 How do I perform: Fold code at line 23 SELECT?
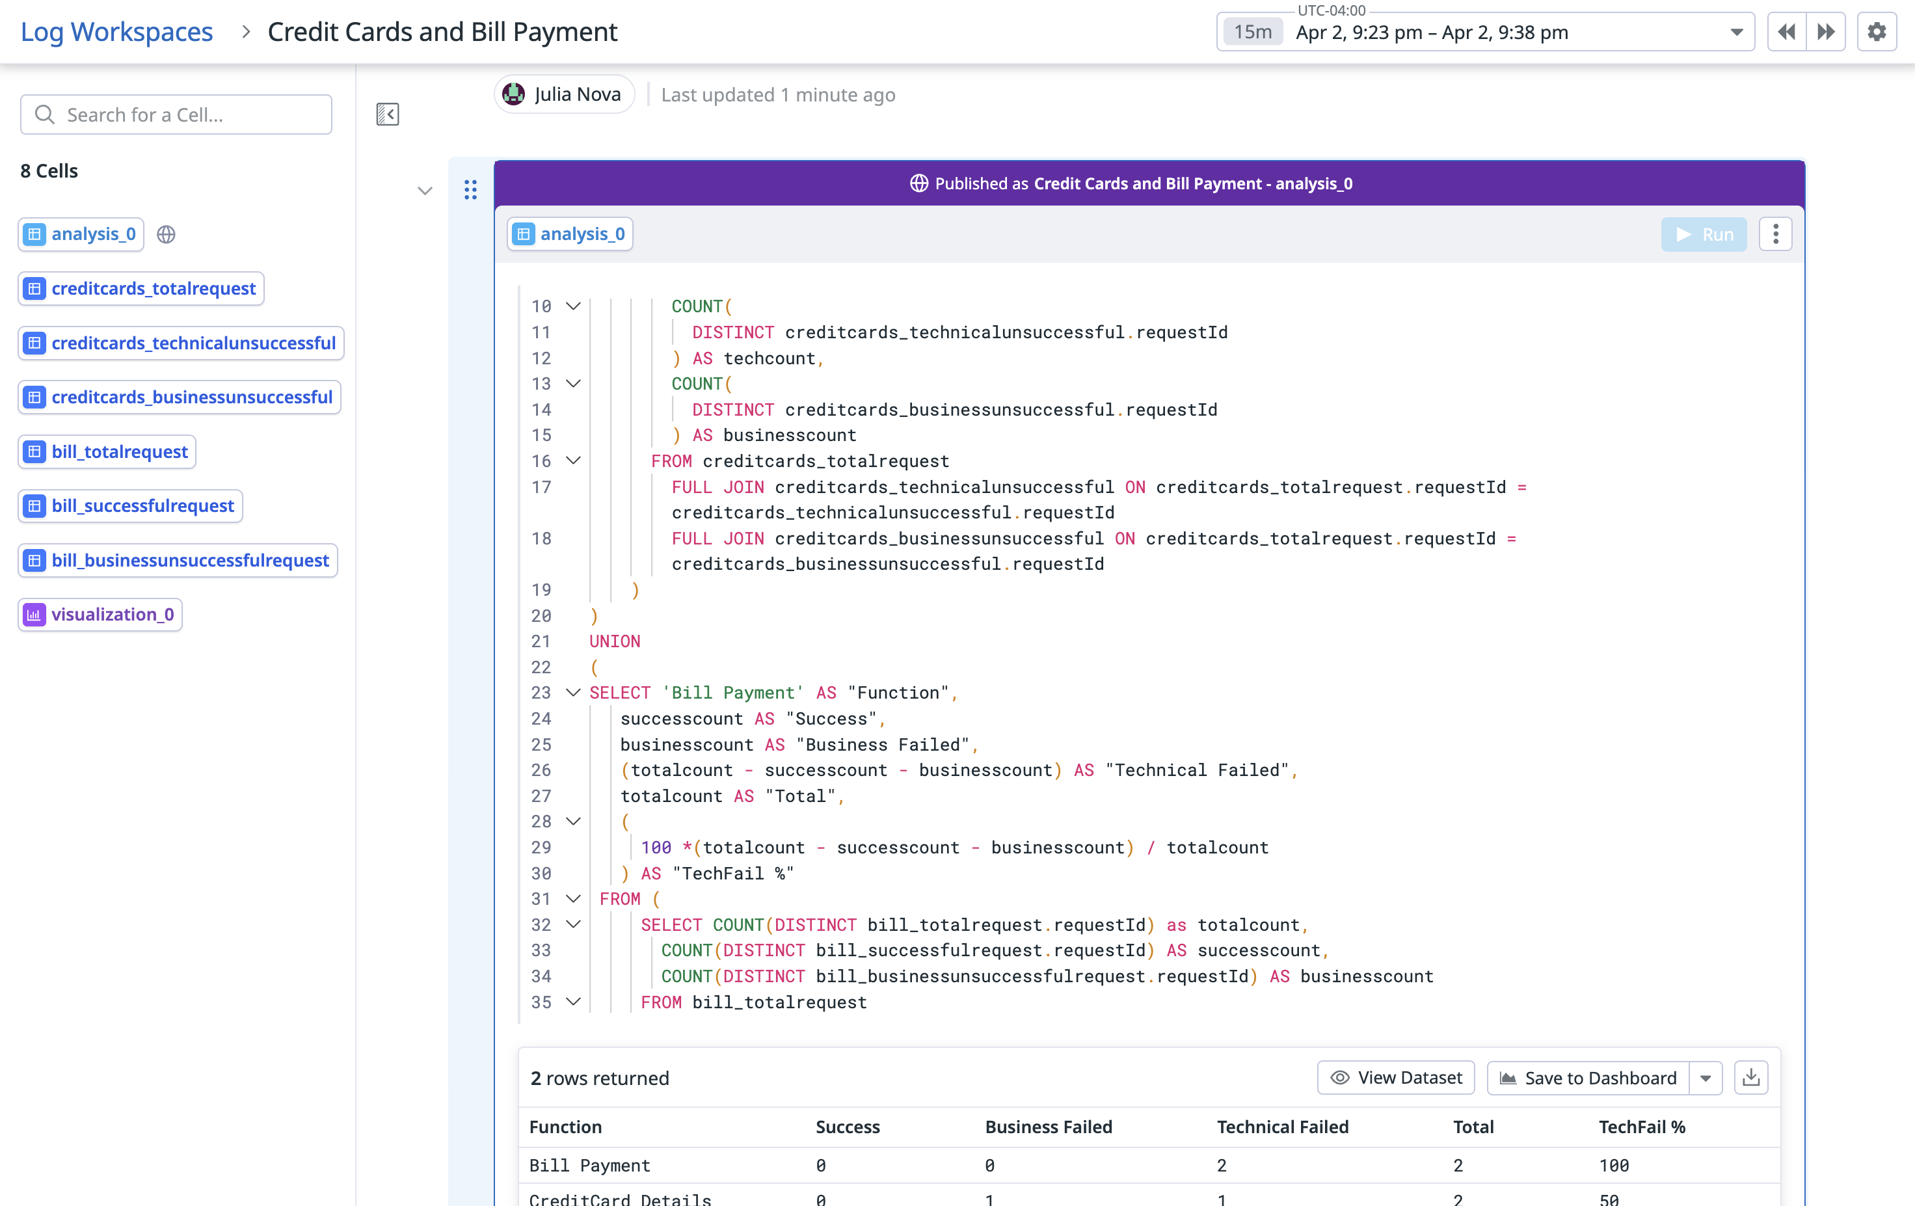click(x=572, y=693)
